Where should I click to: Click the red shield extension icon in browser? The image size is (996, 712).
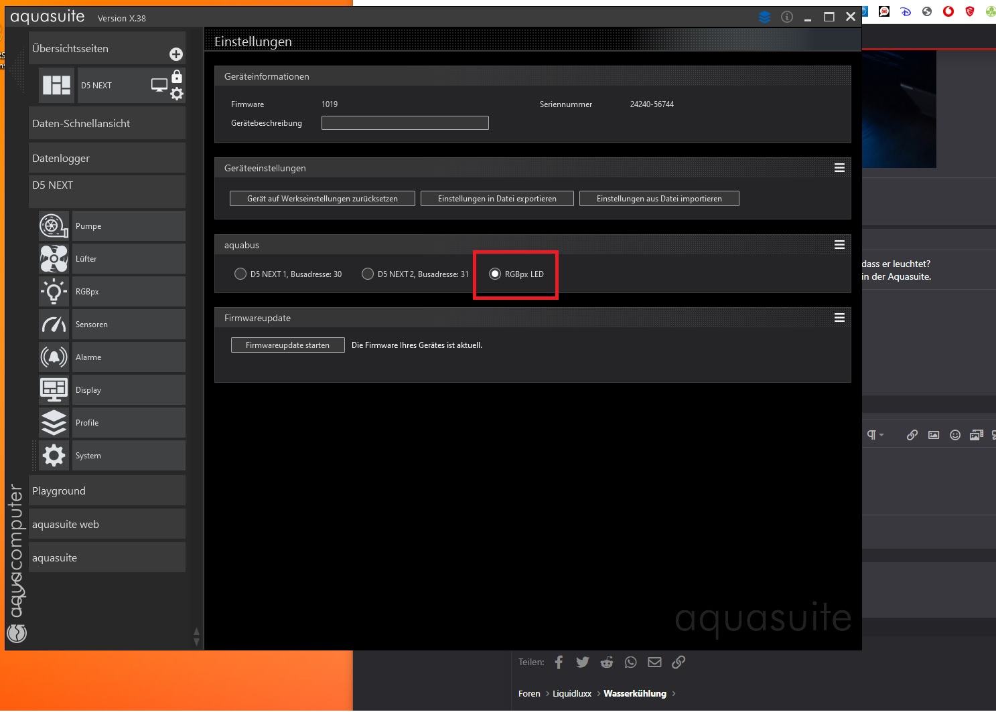(x=970, y=11)
